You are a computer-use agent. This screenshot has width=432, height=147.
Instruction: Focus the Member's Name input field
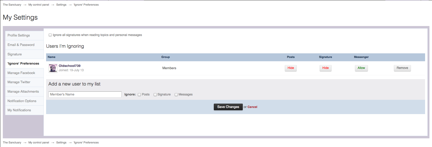click(x=85, y=94)
